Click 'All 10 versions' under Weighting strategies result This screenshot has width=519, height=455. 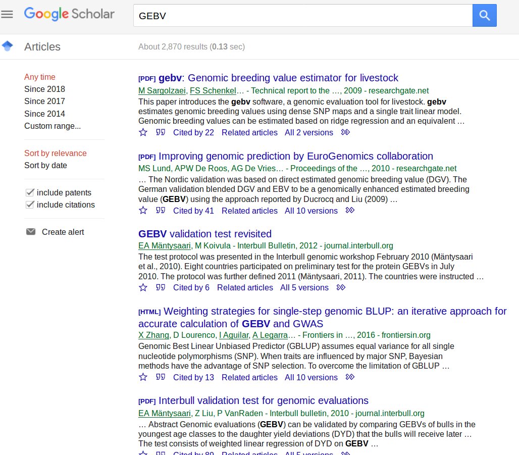tap(311, 377)
